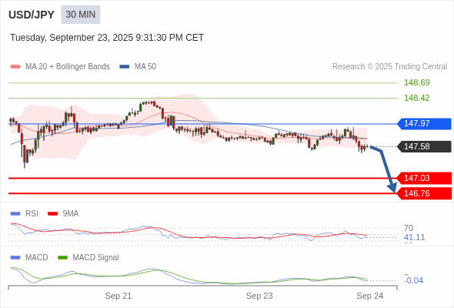The height and width of the screenshot is (308, 454).
Task: Click the Research Trading Central copyright text
Action: 389,67
